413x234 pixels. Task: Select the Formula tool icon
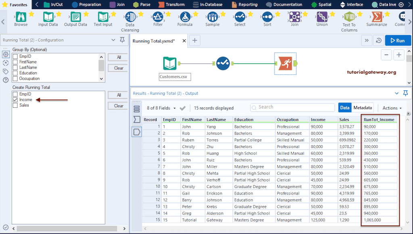click(x=185, y=17)
